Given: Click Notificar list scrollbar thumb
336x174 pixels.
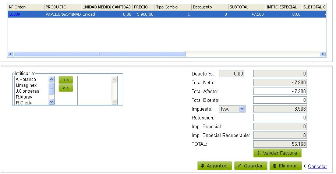Looking at the screenshot, I should point(51,89).
